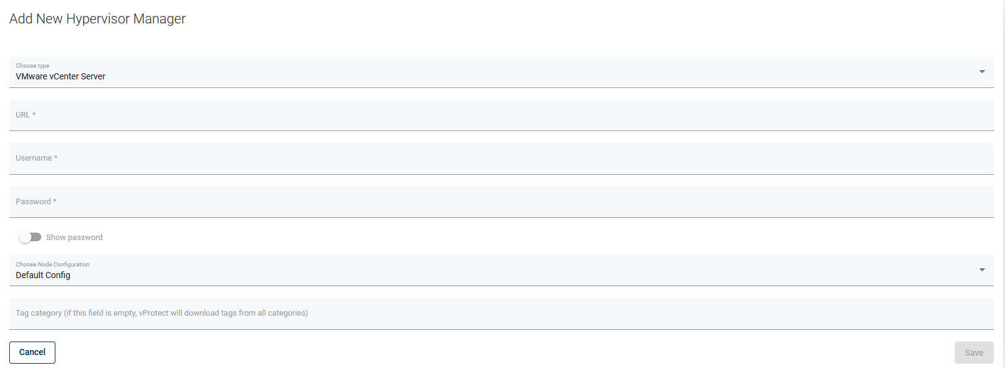1005x368 pixels.
Task: Click the Choose type field label
Action: [x=33, y=66]
